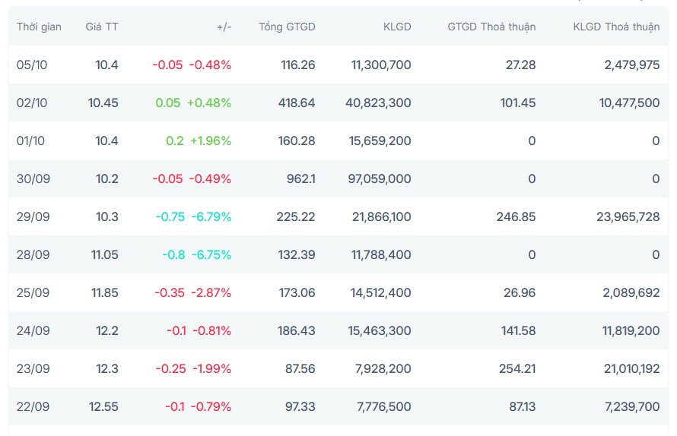Select the 28/09 date cell
This screenshot has height=436, width=677.
click(33, 254)
